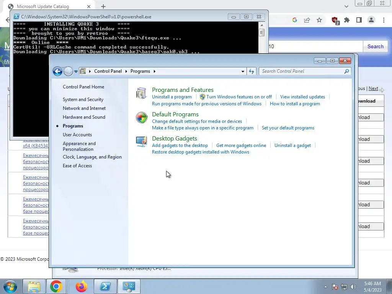Click the Programs and Features icon

(141, 93)
